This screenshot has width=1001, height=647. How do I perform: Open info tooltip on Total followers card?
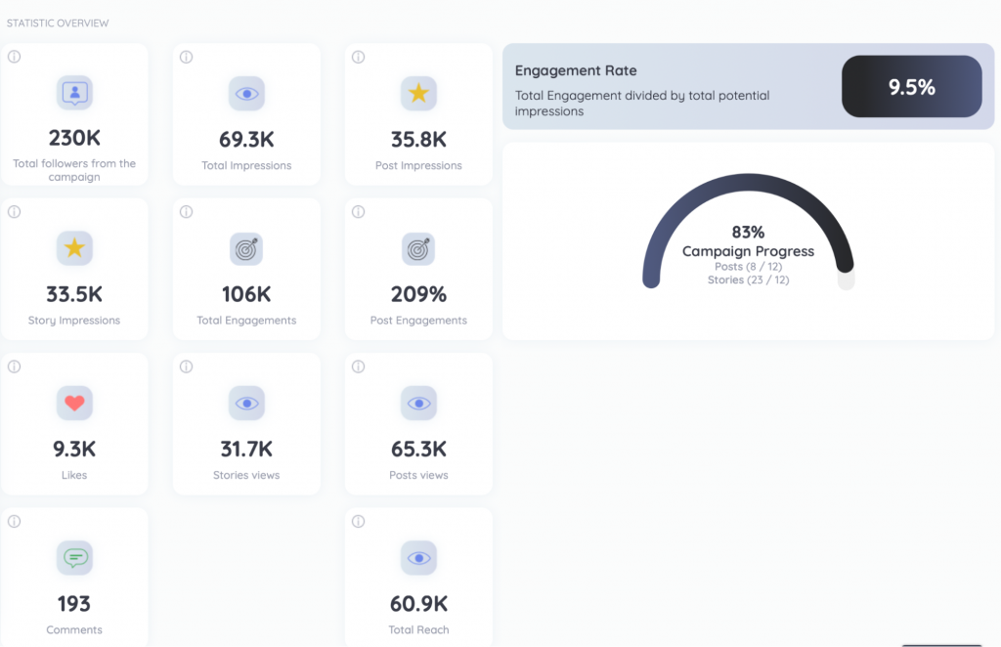click(15, 57)
